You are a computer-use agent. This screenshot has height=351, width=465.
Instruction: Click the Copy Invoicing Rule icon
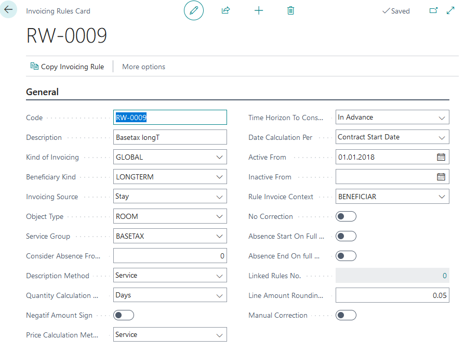point(34,67)
